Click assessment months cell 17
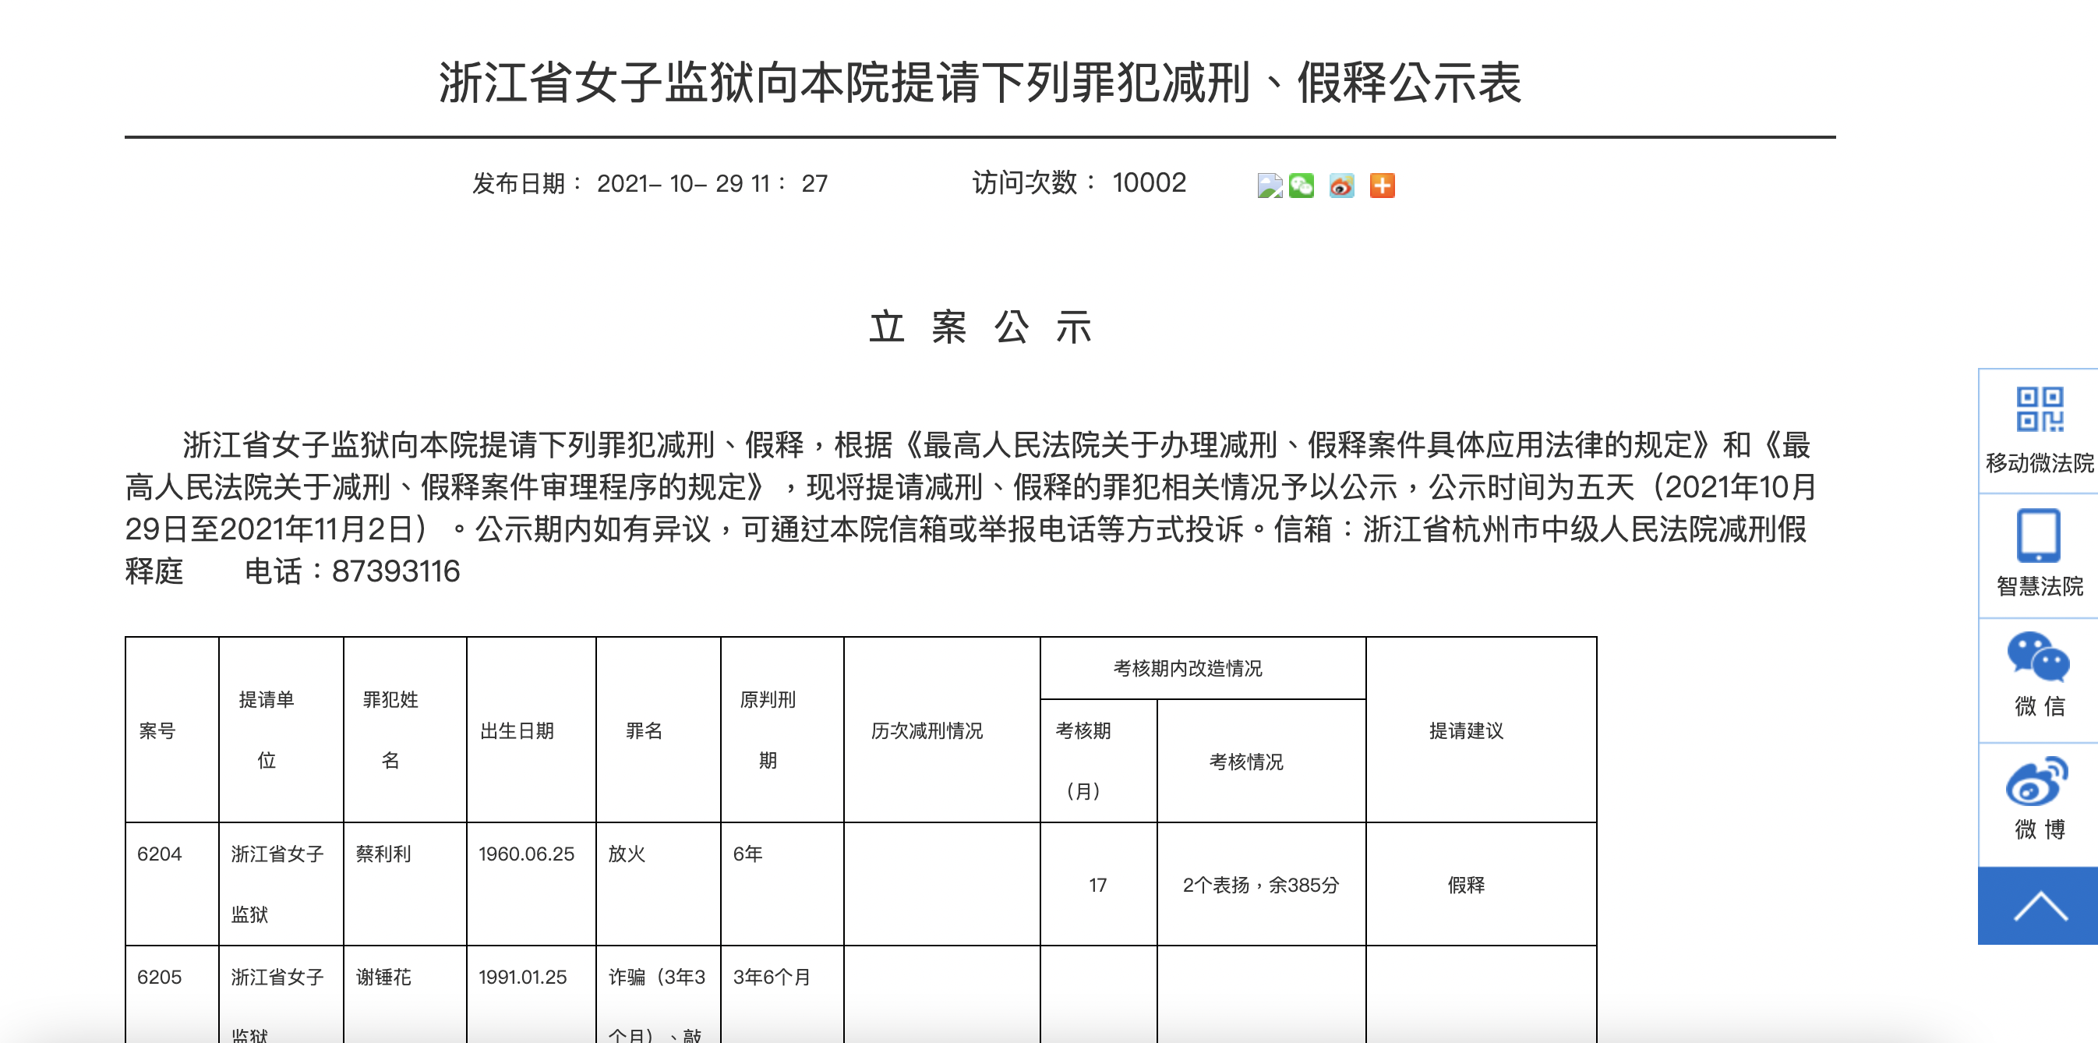Screen dimensions: 2098x1043 click(x=1098, y=885)
